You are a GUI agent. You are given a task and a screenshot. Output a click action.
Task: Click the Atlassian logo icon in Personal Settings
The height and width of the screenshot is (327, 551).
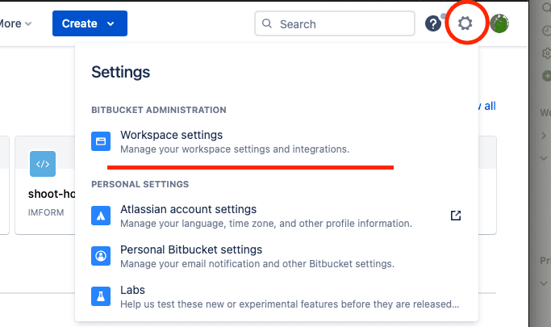pyautogui.click(x=101, y=216)
